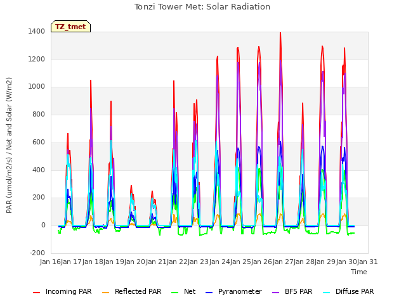Select the BF5 PAR legend label
Image resolution: width=406 pixels, height=304 pixels.
pyautogui.click(x=299, y=291)
